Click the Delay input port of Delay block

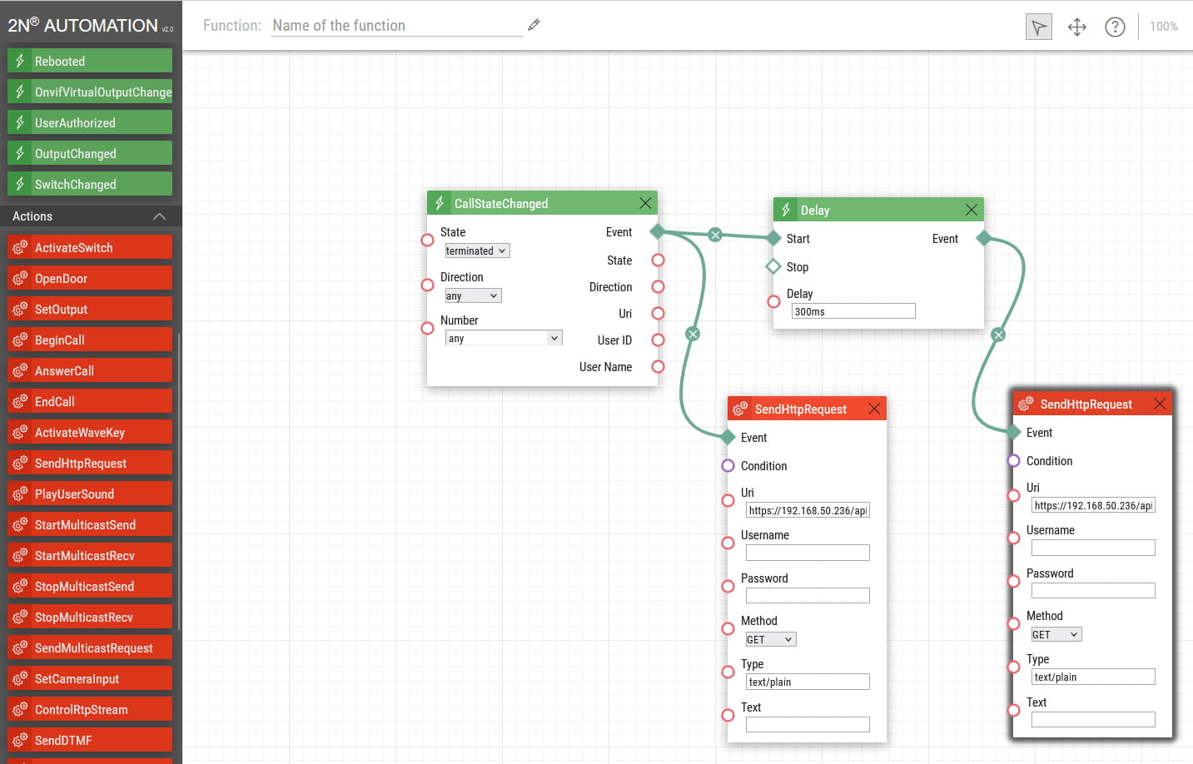pyautogui.click(x=773, y=301)
